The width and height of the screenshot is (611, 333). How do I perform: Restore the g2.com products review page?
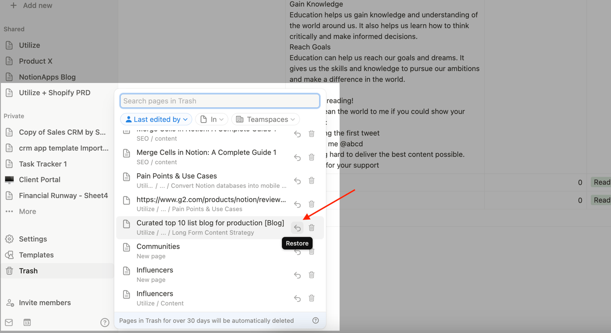pos(297,205)
